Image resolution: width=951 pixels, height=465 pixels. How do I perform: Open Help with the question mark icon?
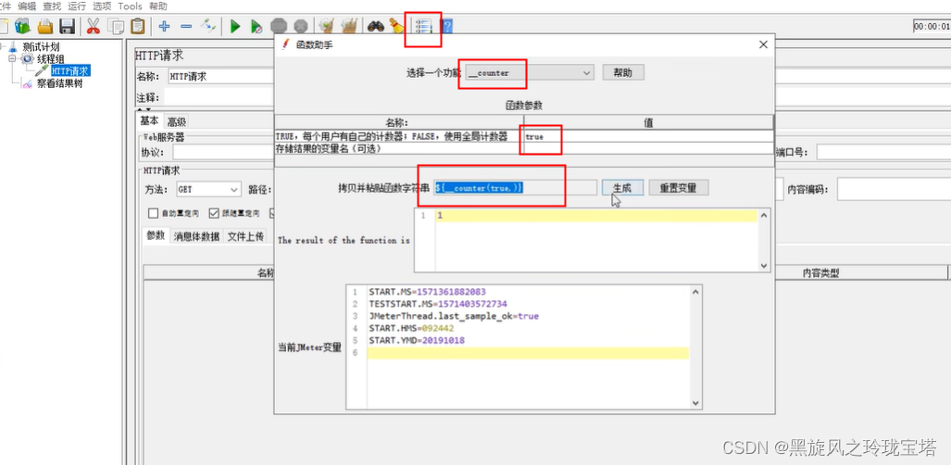click(x=447, y=26)
